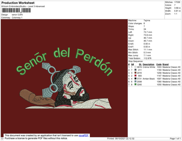Click the stitches count '17536'
Screen dimensions: 182x141
point(177,2)
